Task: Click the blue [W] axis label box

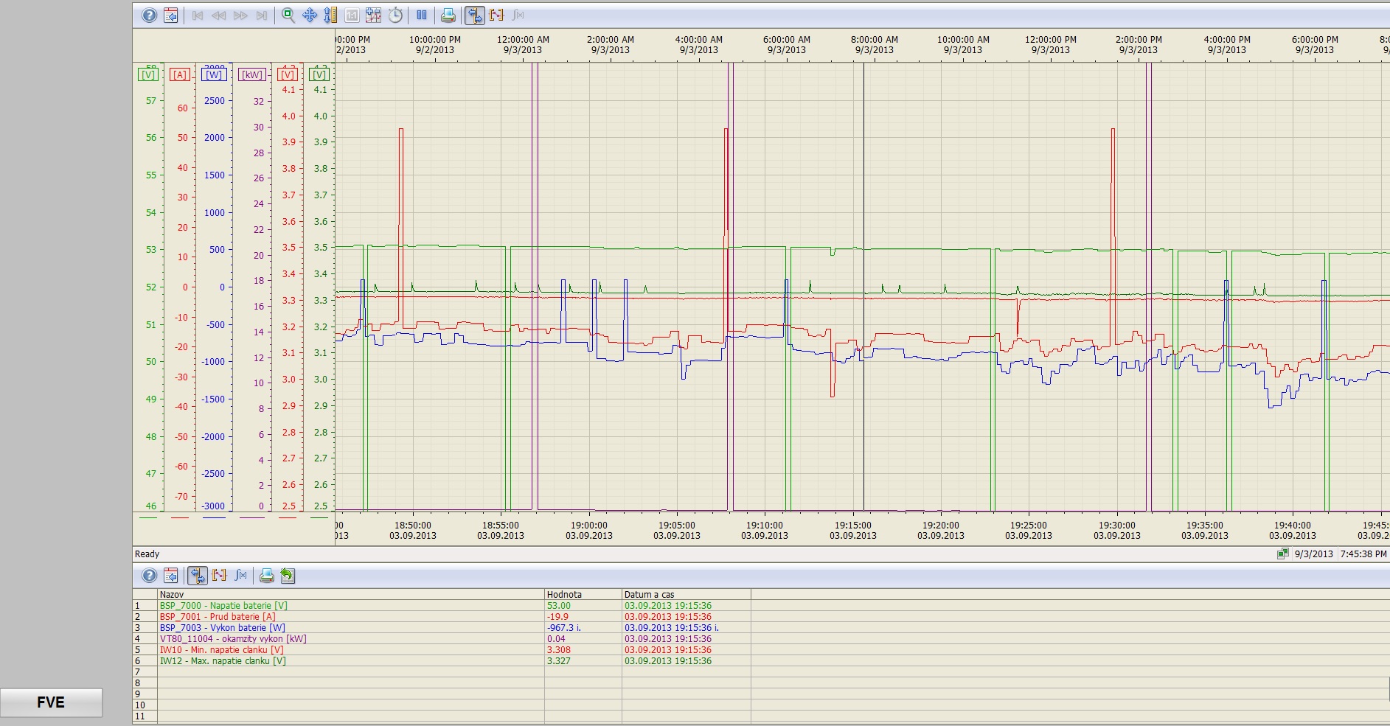Action: tap(214, 74)
